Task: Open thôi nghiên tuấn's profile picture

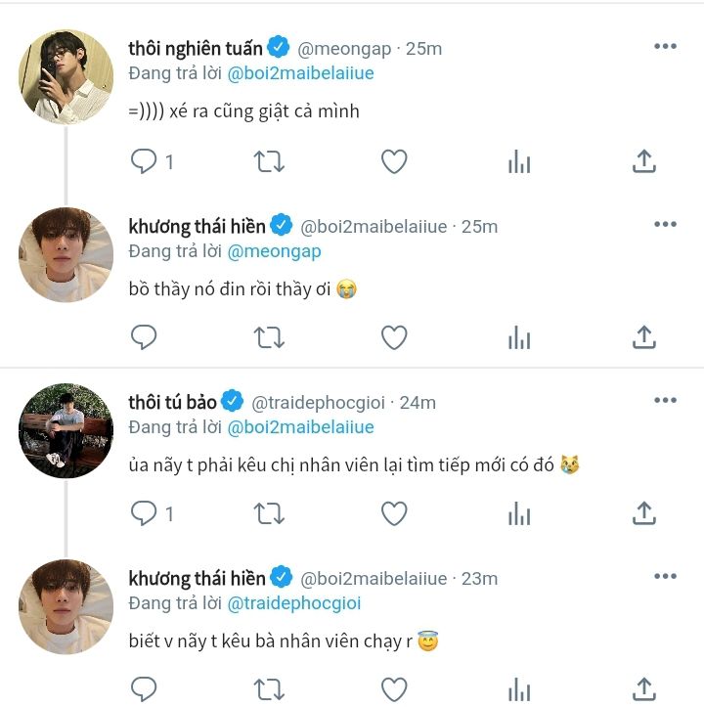Action: click(x=66, y=77)
